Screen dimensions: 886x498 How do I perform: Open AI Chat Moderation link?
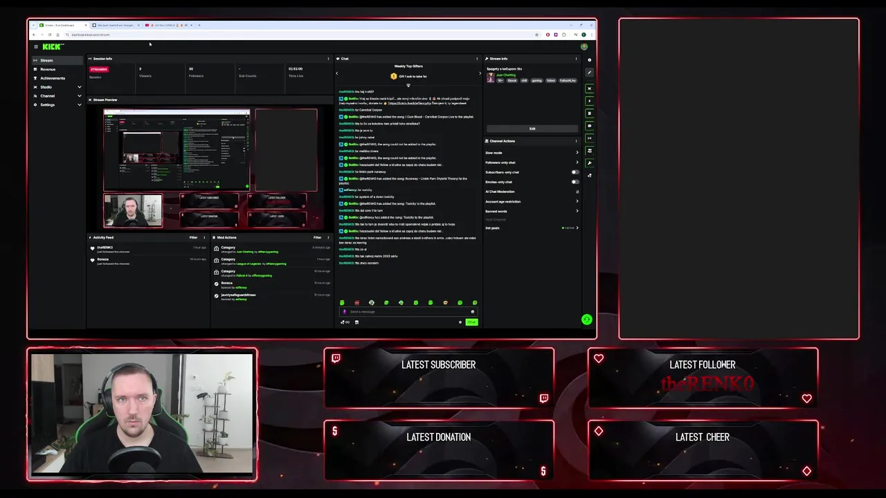point(532,192)
